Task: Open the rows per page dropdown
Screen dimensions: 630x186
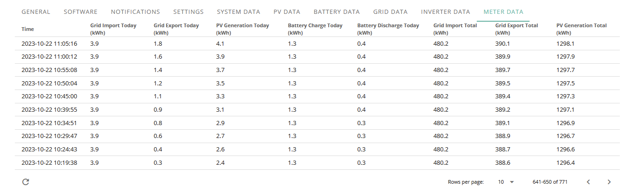Action: [x=506, y=182]
